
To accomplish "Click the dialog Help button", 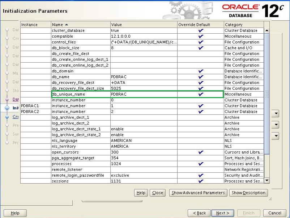I will point(141,193).
